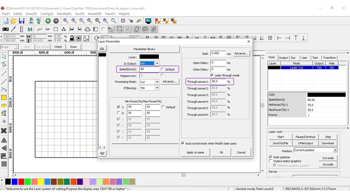Open the If Blowing dropdown
Viewport: 350px width, 196px height.
(157, 88)
